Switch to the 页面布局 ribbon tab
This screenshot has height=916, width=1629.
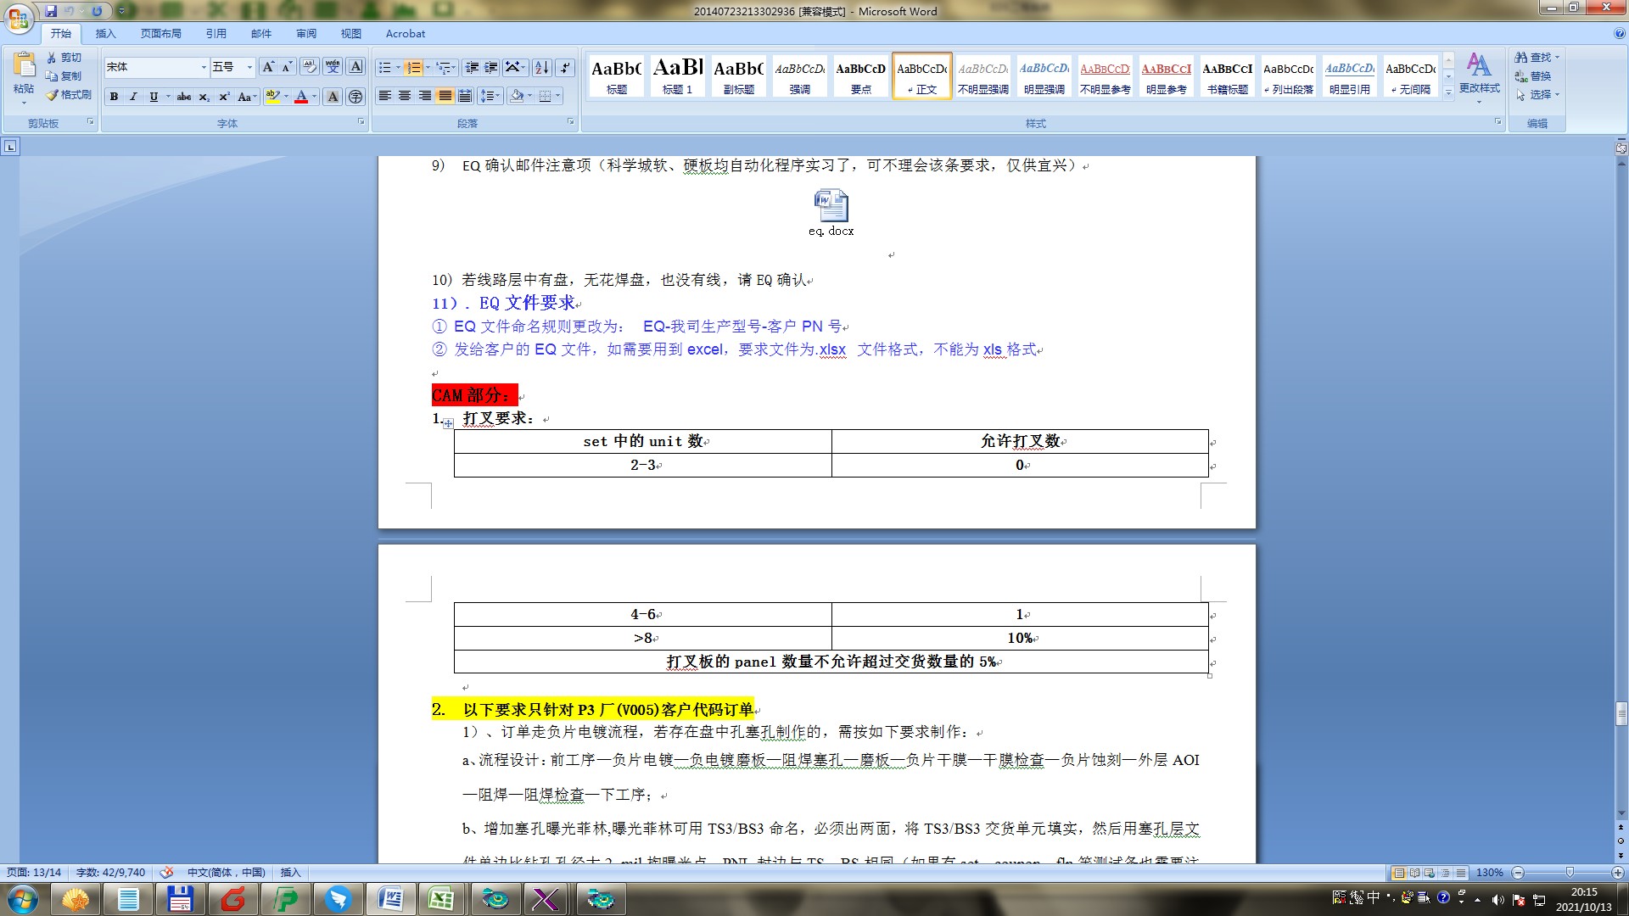click(161, 34)
